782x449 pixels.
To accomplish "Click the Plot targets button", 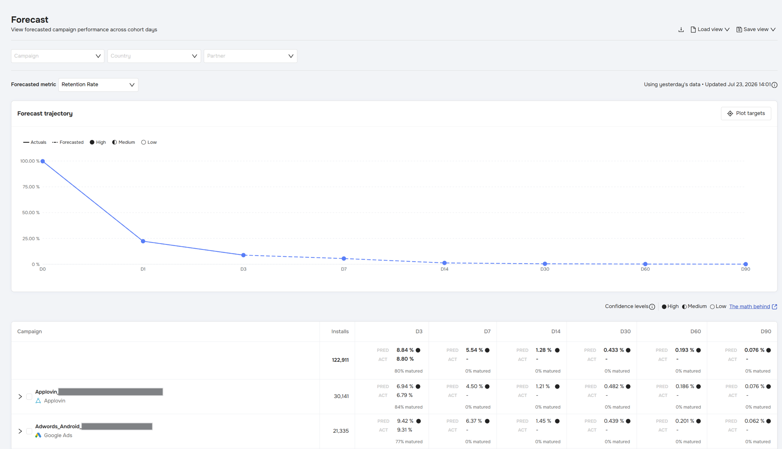I will coord(746,113).
